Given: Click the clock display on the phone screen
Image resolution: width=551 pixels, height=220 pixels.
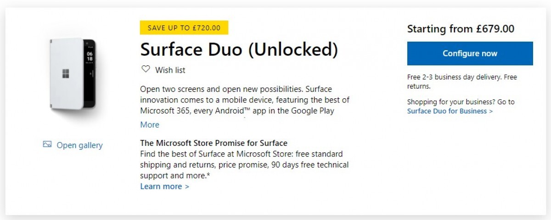Looking at the screenshot, I should [x=90, y=56].
